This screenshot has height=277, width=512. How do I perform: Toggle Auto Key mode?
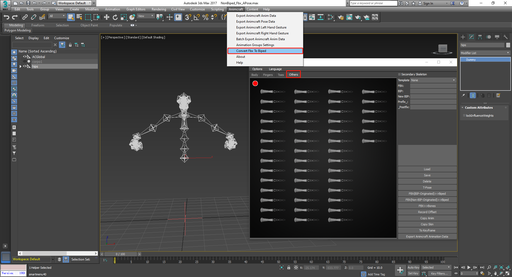tap(413, 267)
